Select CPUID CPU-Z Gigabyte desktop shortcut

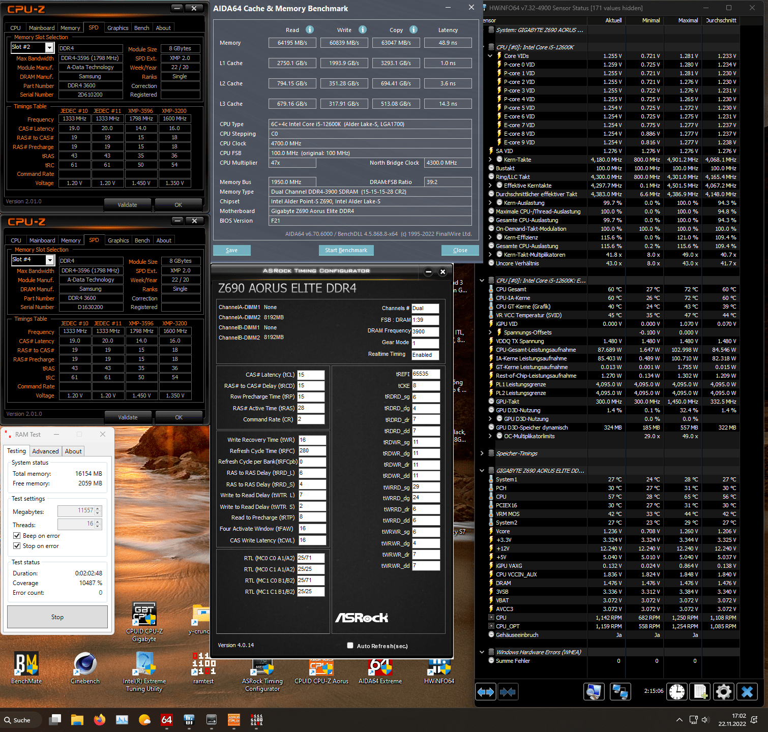[144, 622]
